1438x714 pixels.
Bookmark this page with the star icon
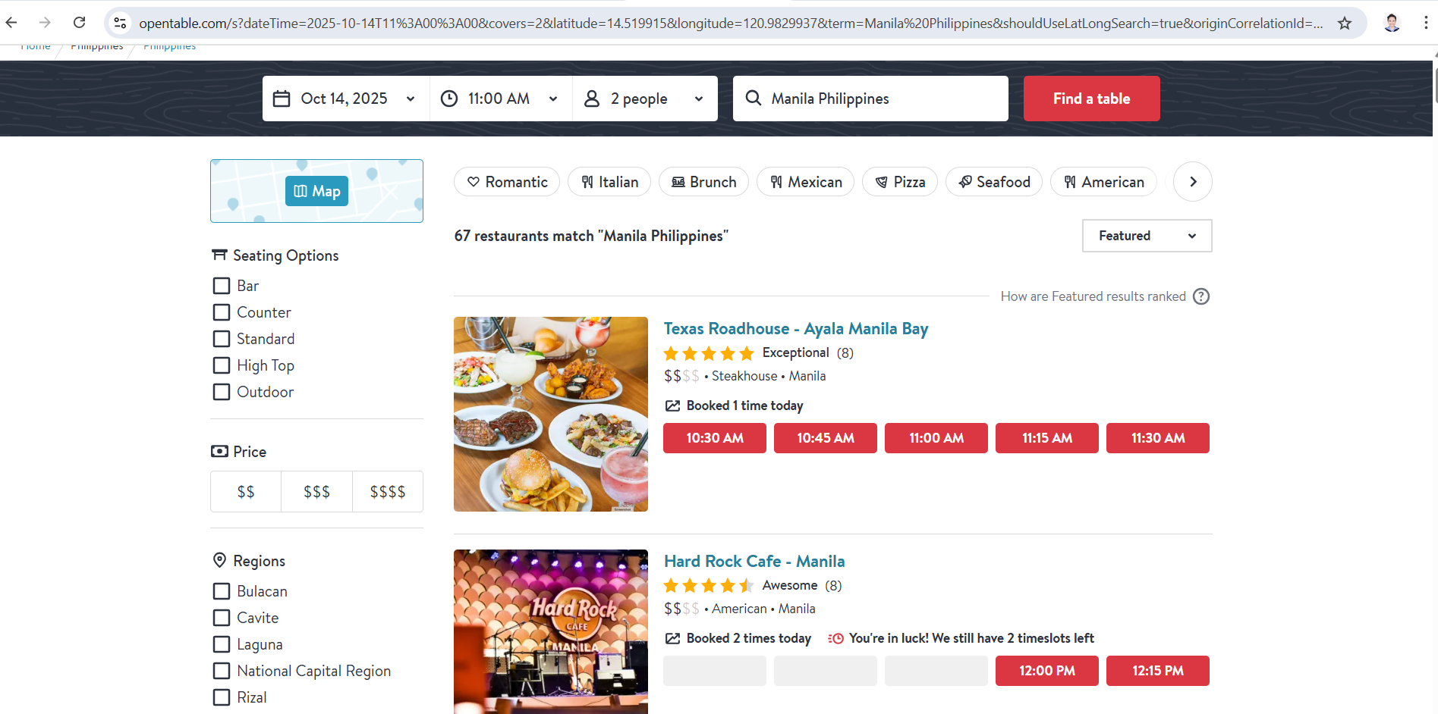point(1345,23)
